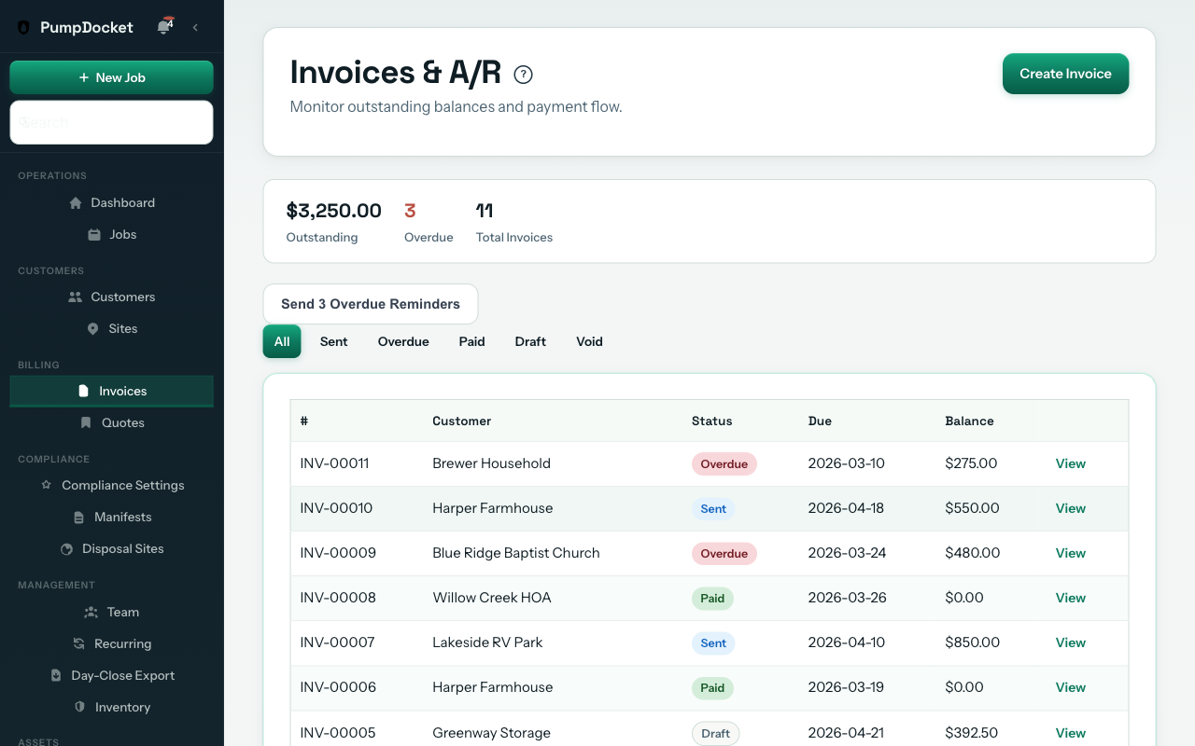
Task: Click the sidebar search field
Action: [x=111, y=122]
